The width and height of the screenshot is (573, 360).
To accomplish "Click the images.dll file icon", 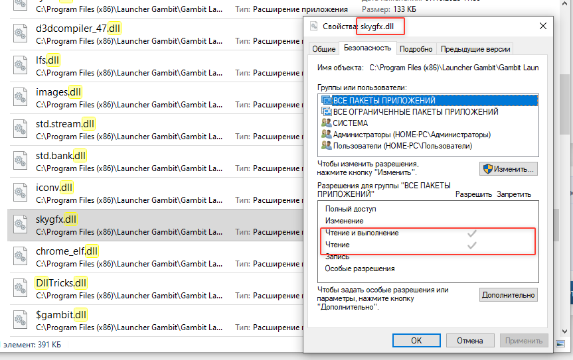I will tap(20, 97).
